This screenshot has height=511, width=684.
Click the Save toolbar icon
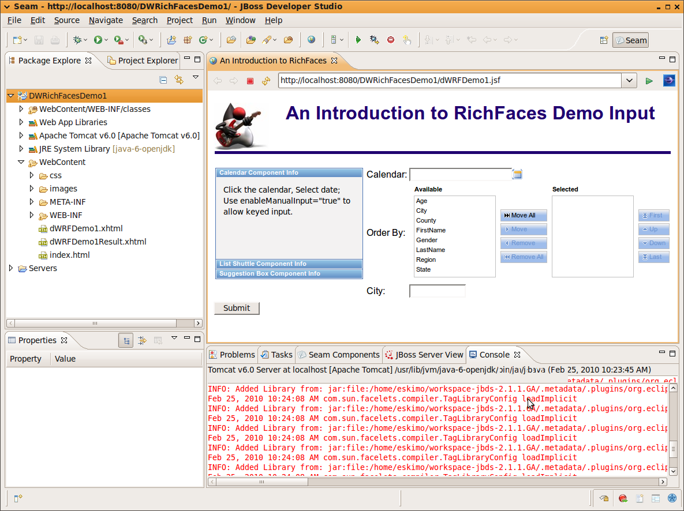click(x=39, y=40)
